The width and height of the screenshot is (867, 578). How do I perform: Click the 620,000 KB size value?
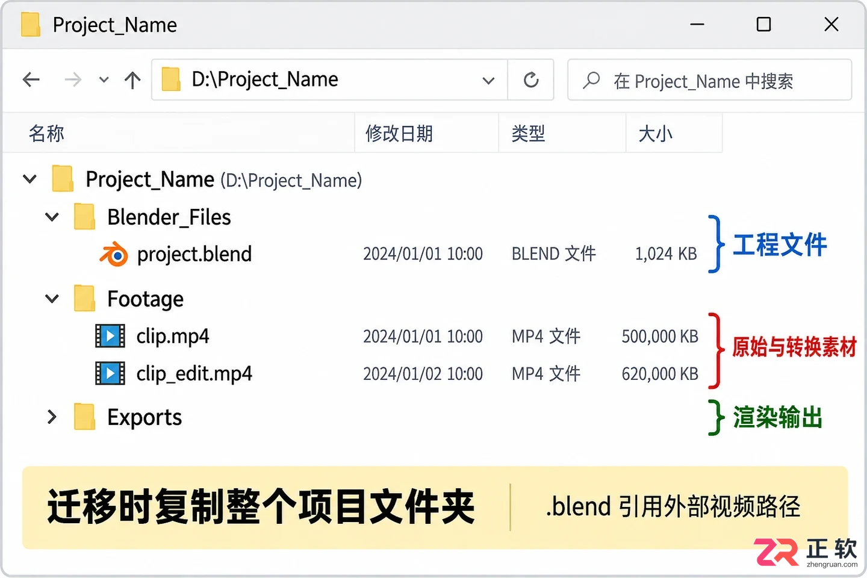[660, 374]
